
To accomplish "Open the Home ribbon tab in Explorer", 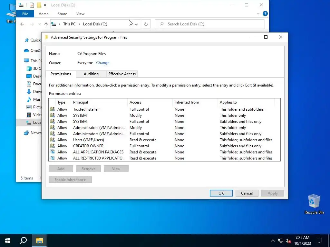I will pos(44,14).
